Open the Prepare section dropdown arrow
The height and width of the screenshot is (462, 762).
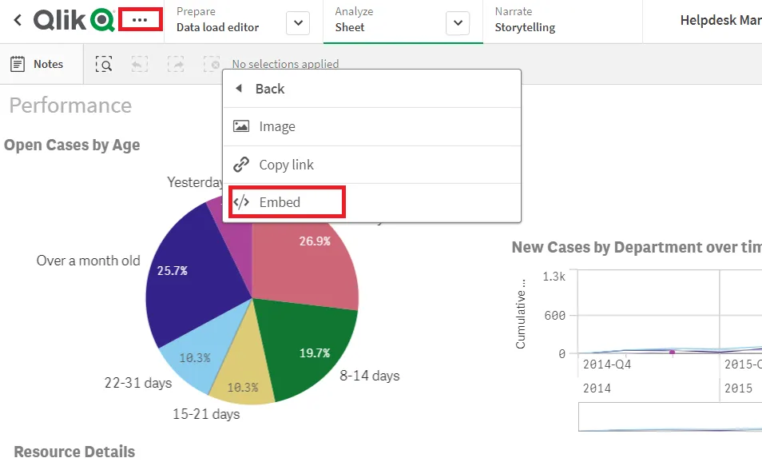pyautogui.click(x=297, y=22)
